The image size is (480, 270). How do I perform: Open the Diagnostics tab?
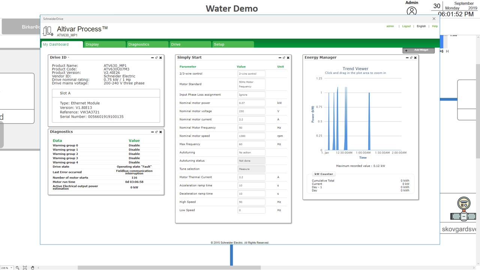point(148,44)
